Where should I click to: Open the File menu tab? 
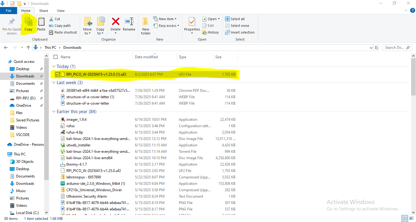click(9, 11)
